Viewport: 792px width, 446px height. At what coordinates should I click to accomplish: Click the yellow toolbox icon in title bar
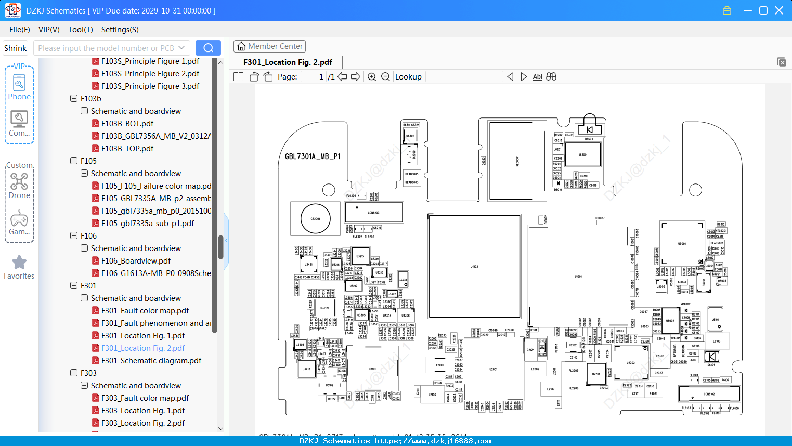coord(727,10)
